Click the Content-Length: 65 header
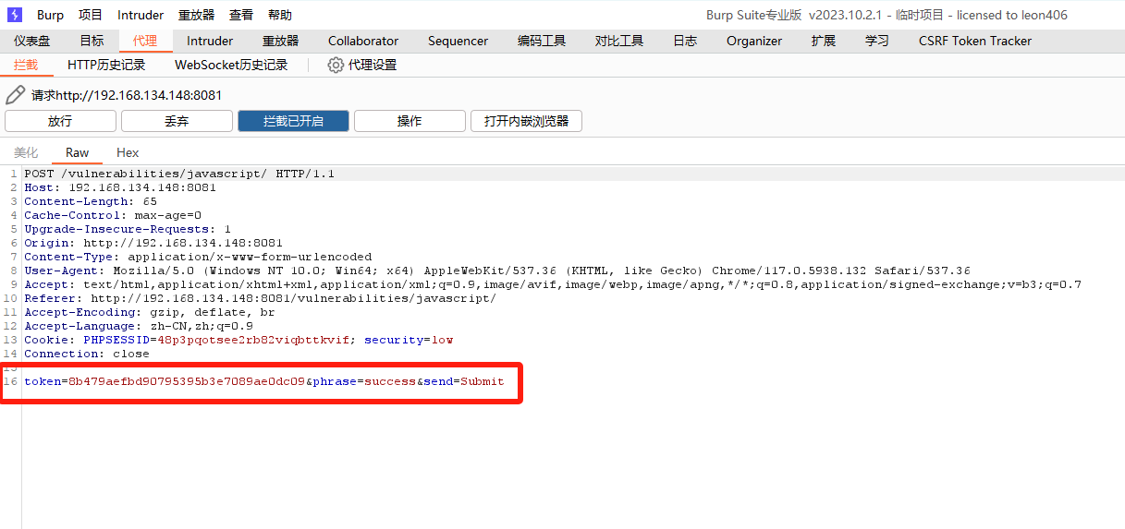1125x529 pixels. pyautogui.click(x=91, y=201)
